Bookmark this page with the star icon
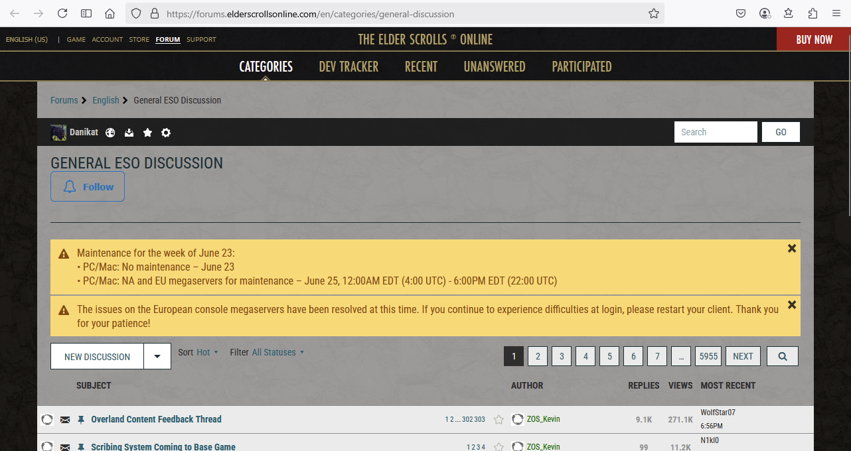This screenshot has height=451, width=851. (654, 13)
